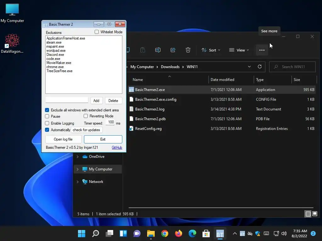Toggle Exclude all windows with extended client area
The width and height of the screenshot is (322, 241).
click(47, 110)
